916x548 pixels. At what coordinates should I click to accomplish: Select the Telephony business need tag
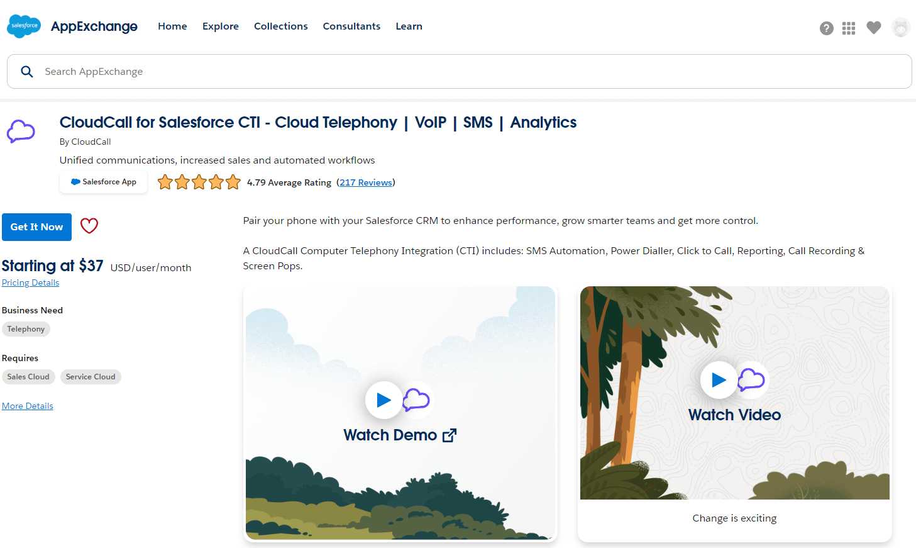tap(26, 328)
